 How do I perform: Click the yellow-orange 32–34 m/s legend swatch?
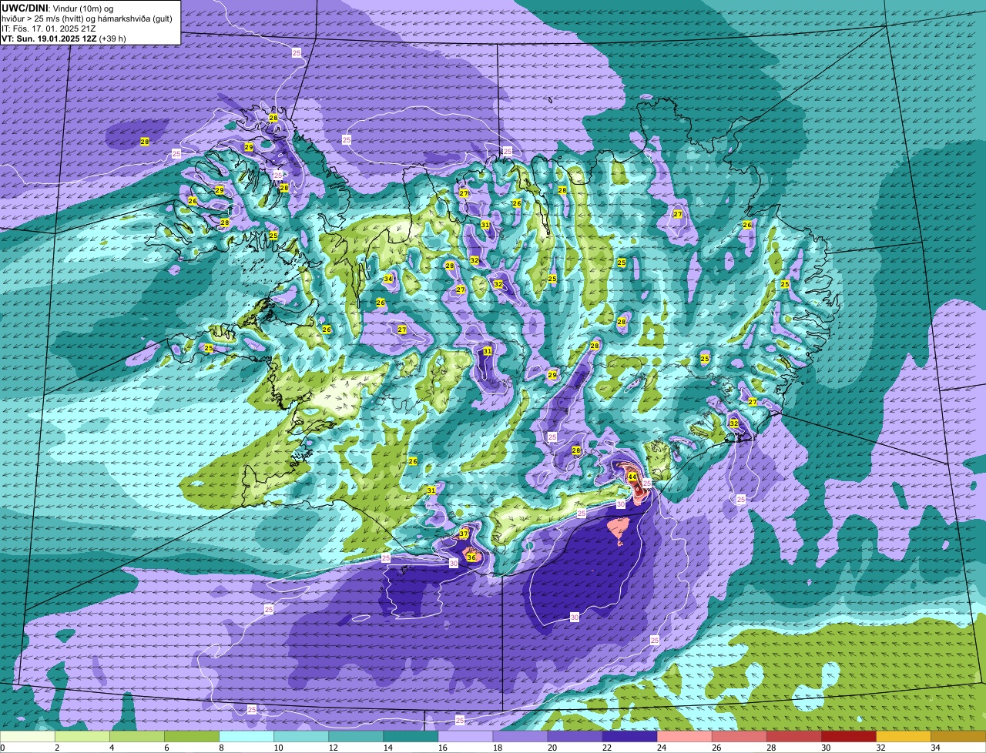point(904,737)
